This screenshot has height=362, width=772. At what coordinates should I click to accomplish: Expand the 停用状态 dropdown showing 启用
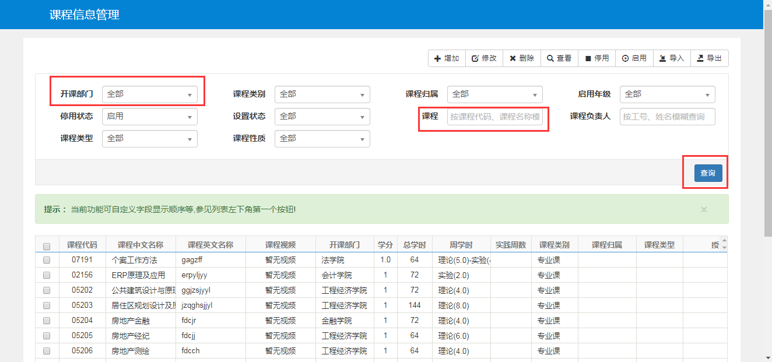149,117
